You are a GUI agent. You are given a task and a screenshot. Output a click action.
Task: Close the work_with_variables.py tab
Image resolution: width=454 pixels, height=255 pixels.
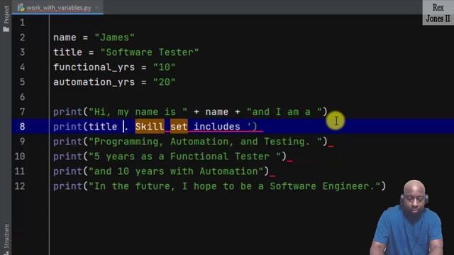point(97,8)
